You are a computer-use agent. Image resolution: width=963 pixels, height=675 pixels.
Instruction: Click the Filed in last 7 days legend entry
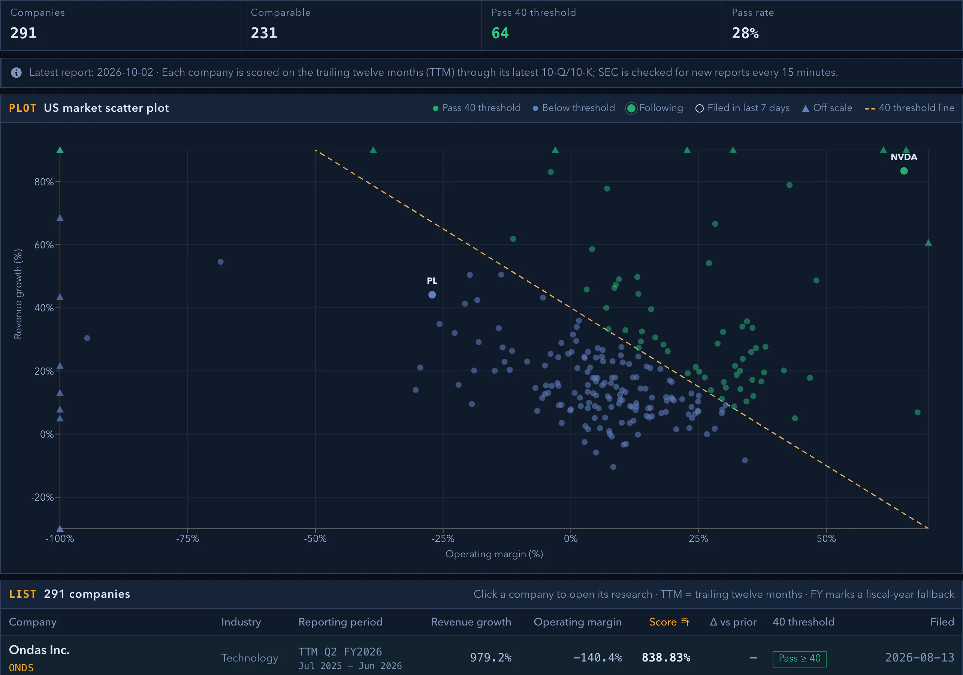742,108
